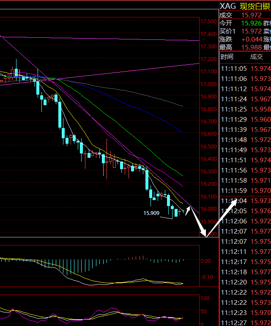Select the 11:11:05 tick row
271x326 pixels.
(245, 68)
